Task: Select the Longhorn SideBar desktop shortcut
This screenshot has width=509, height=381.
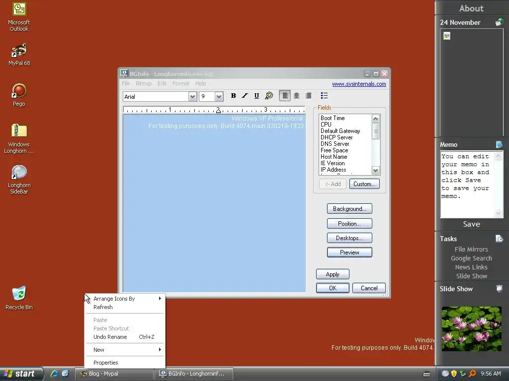Action: (19, 180)
